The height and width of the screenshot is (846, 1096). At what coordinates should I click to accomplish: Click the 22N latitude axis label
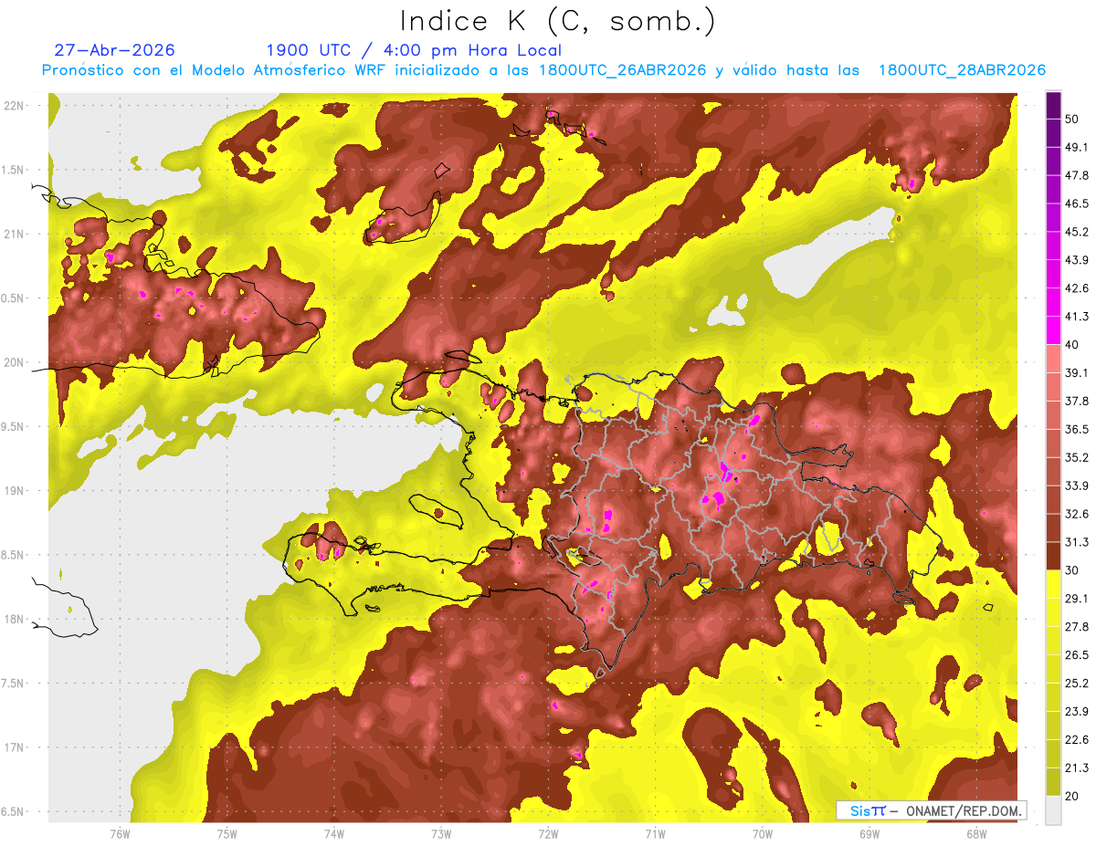pyautogui.click(x=13, y=105)
